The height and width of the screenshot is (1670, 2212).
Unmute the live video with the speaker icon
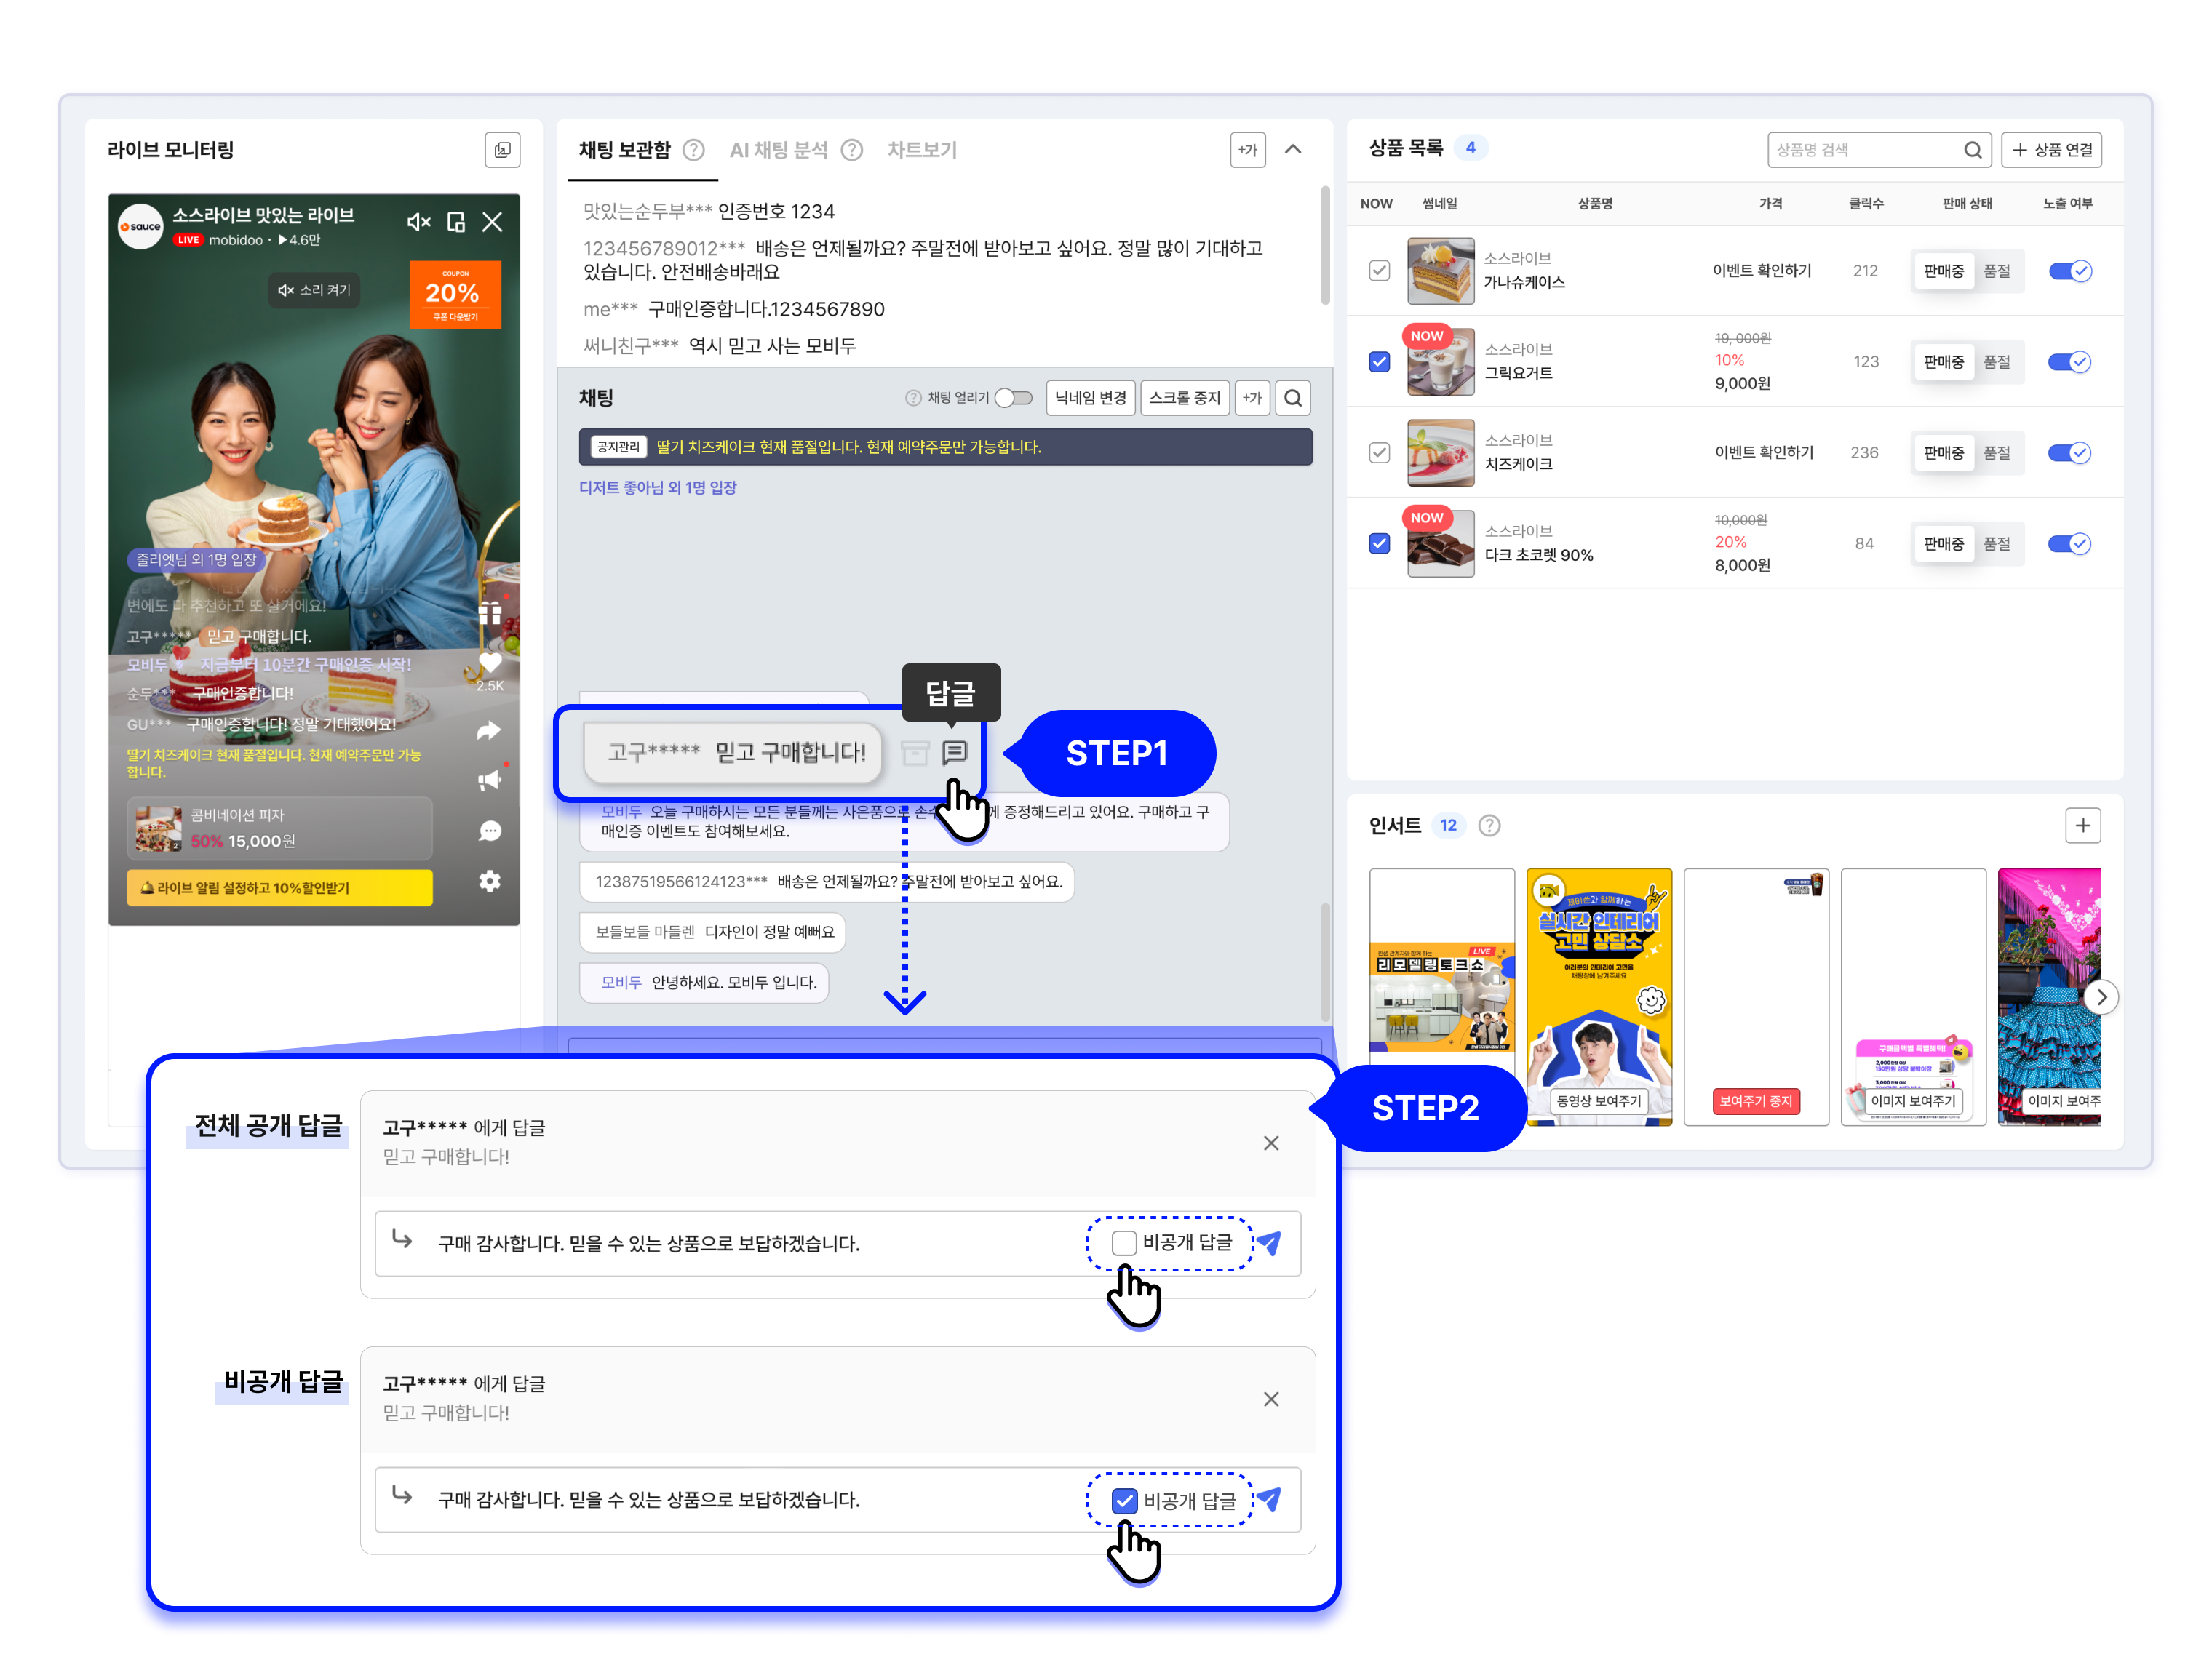418,222
